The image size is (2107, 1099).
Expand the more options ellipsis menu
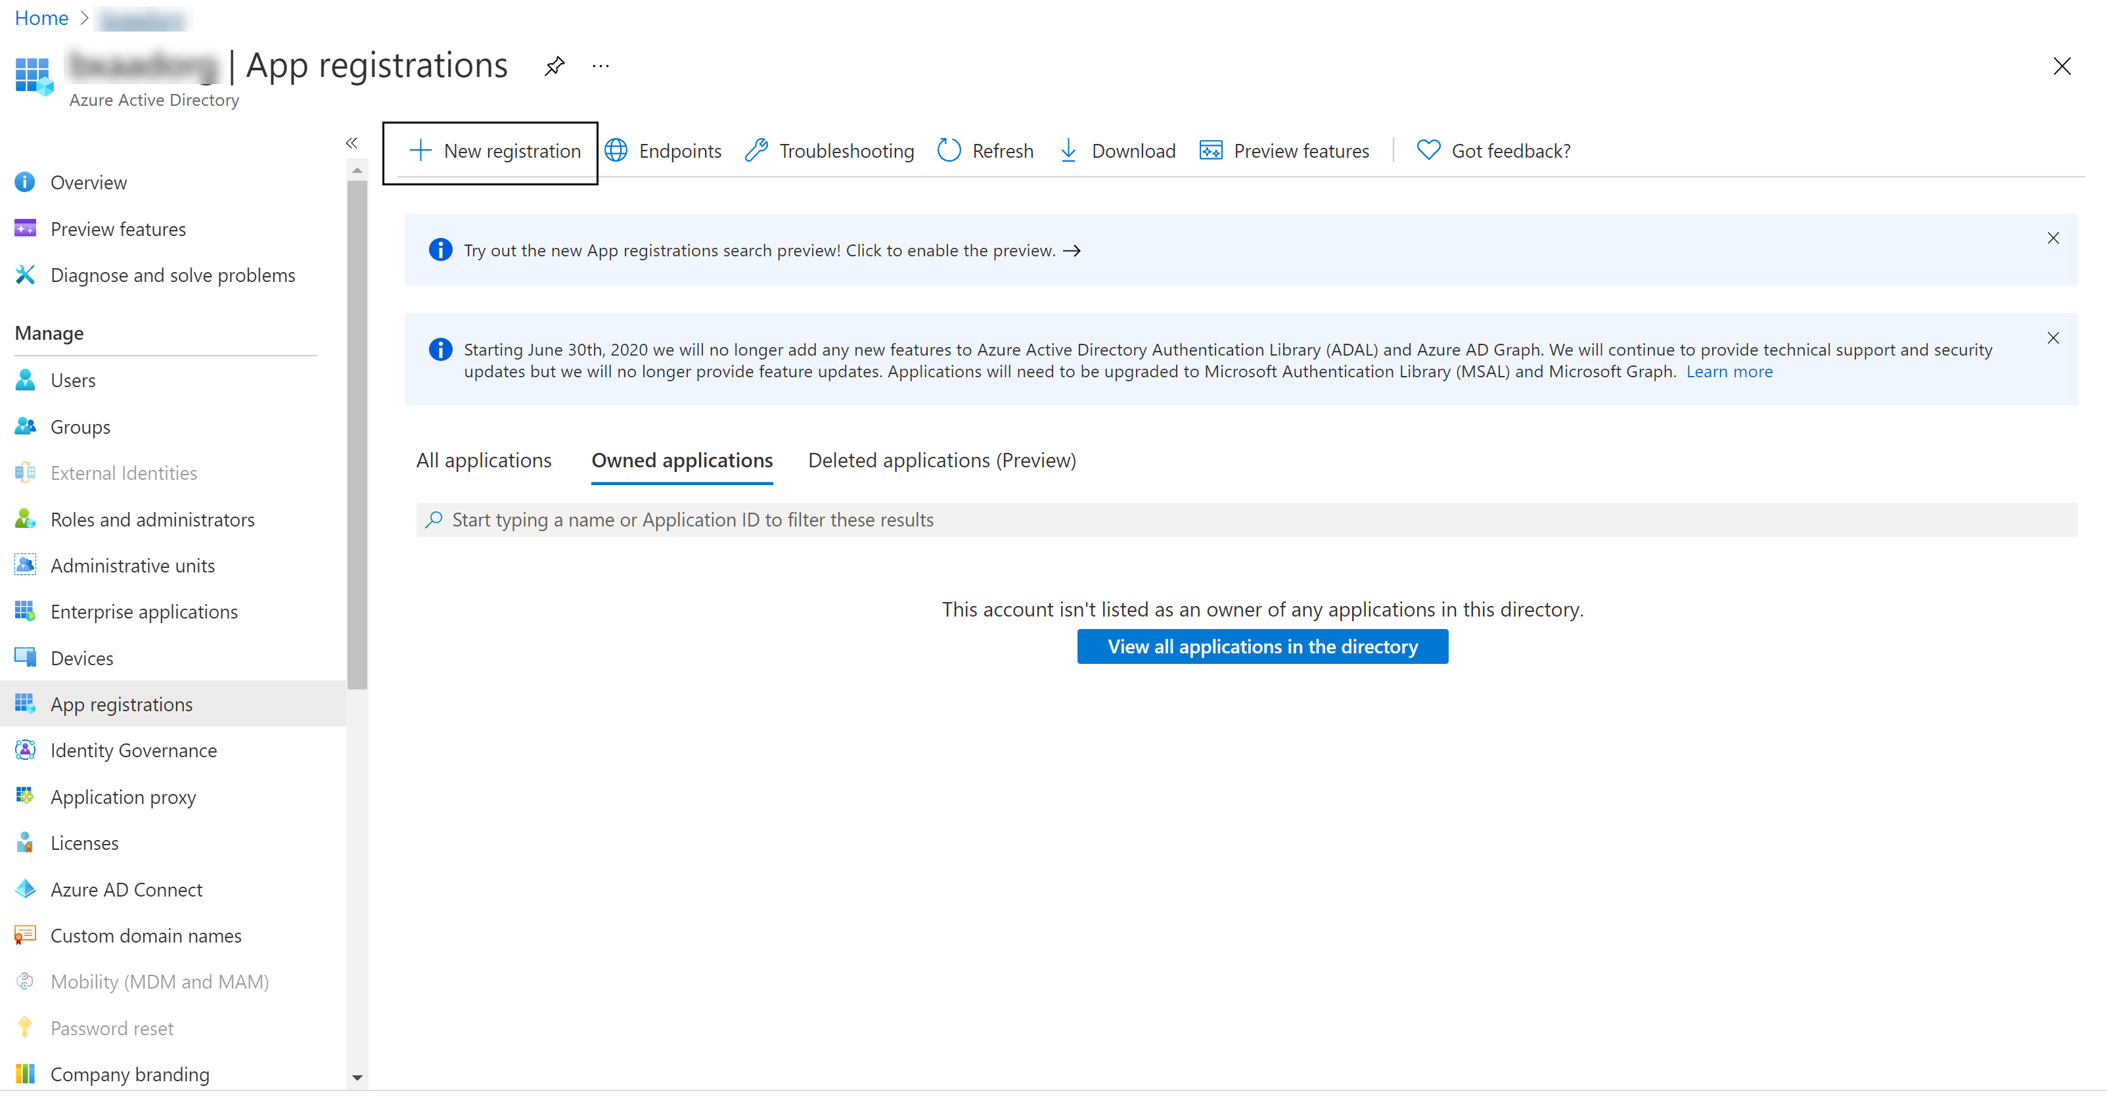click(x=602, y=66)
